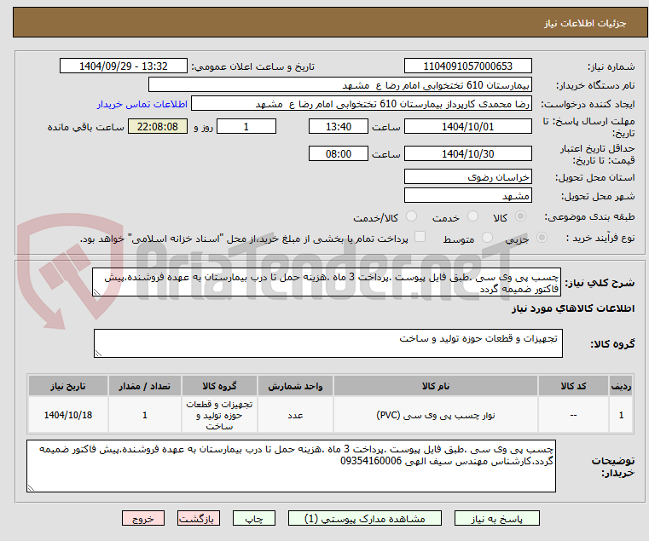The image size is (649, 541).
Task: Click the response deadline date 1404/10/01
Action: pos(467,127)
